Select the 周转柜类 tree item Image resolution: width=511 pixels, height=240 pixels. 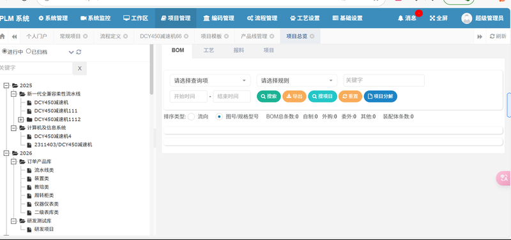pyautogui.click(x=44, y=195)
